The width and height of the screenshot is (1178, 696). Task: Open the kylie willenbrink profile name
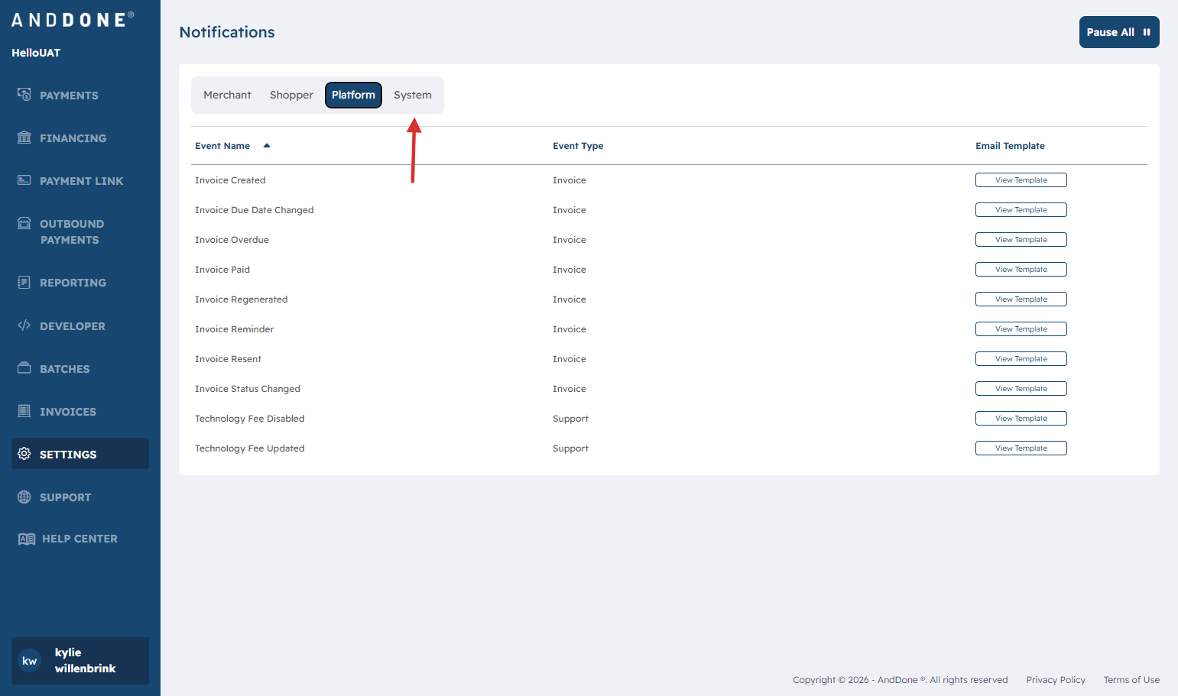coord(85,660)
